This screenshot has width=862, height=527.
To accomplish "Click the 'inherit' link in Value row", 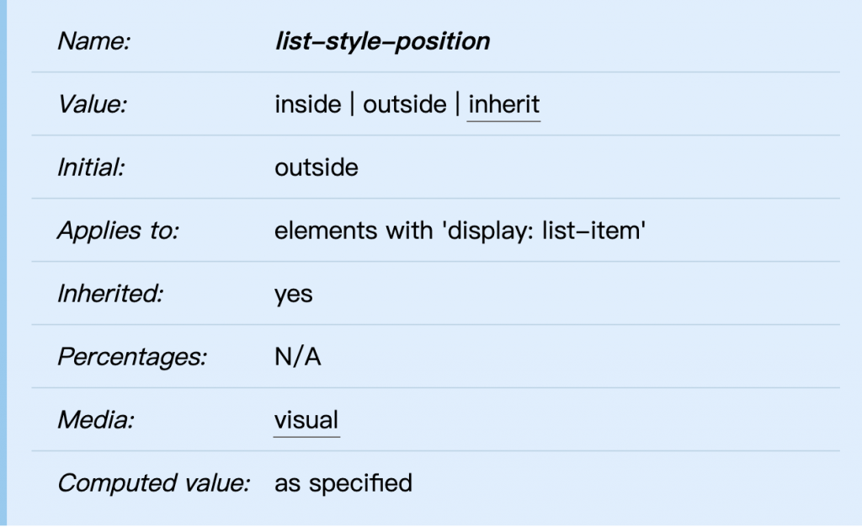I will pos(503,104).
